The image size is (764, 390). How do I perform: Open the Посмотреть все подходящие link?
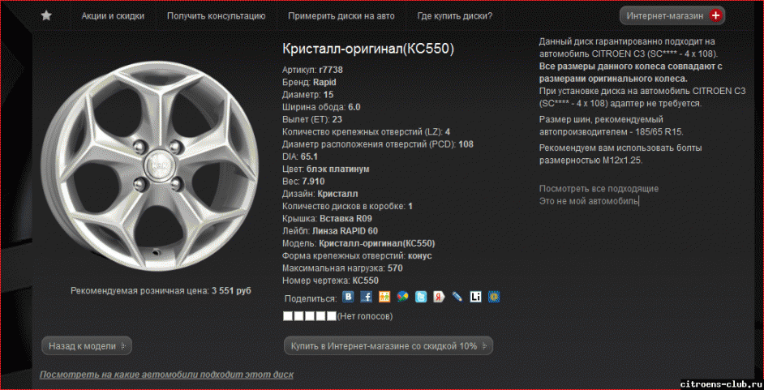tap(599, 188)
